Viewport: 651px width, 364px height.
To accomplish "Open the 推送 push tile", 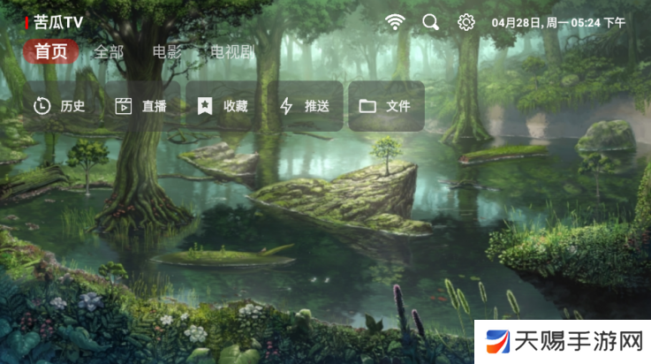I will [305, 106].
